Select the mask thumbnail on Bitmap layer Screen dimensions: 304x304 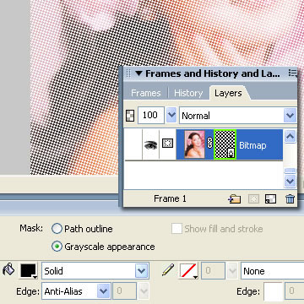[225, 144]
